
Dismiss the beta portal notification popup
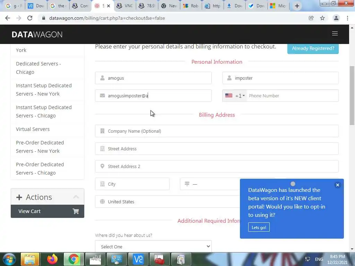tap(338, 185)
